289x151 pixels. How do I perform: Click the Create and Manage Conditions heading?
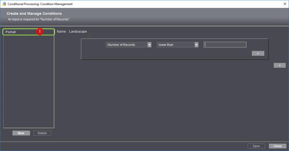point(34,13)
